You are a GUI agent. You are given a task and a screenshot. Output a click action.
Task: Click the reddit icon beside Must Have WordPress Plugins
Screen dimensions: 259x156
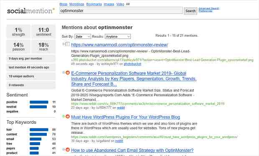click(x=68, y=116)
